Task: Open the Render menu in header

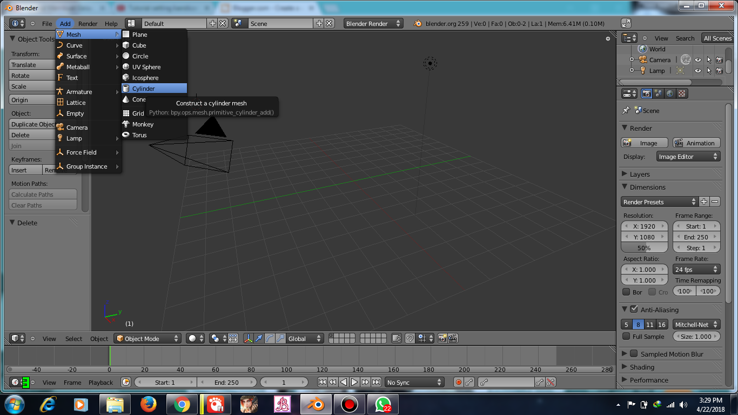Action: click(x=88, y=24)
